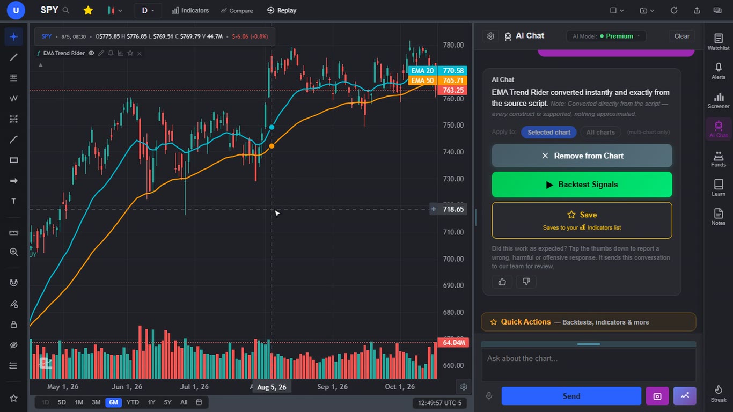Start bar Replay mode
This screenshot has height=412, width=733.
[282, 10]
